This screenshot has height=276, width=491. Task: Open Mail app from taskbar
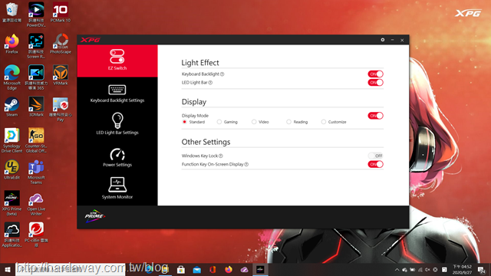pyautogui.click(x=196, y=269)
